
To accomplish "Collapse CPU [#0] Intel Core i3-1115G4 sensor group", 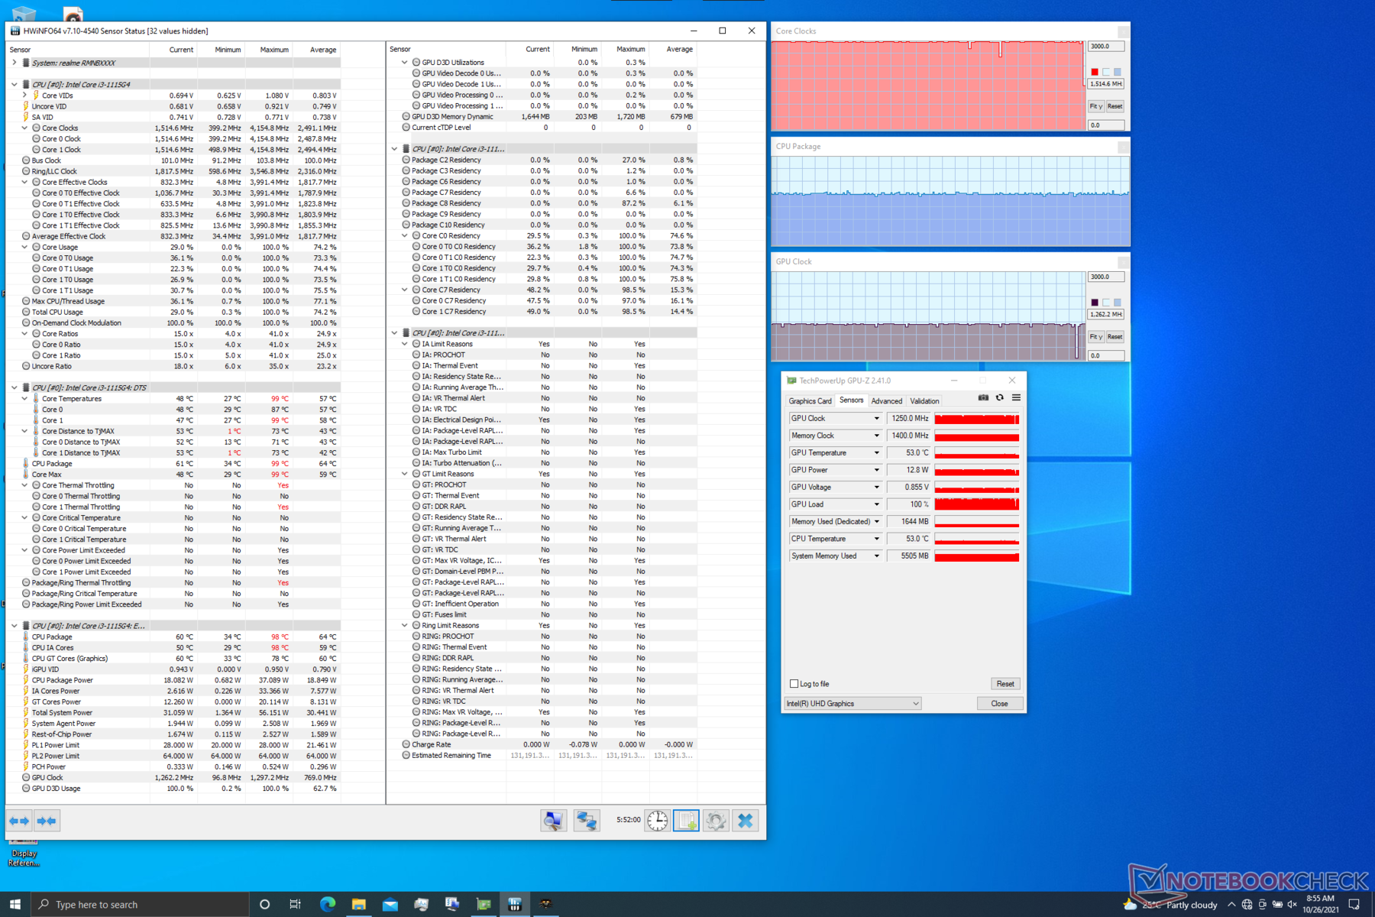I will point(14,85).
